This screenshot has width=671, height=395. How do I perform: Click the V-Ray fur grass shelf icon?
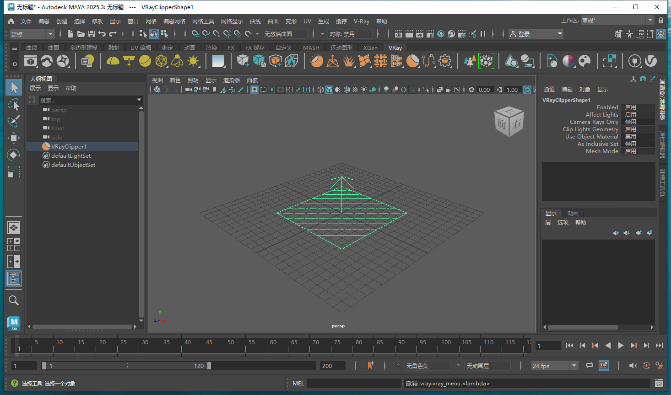(x=349, y=61)
